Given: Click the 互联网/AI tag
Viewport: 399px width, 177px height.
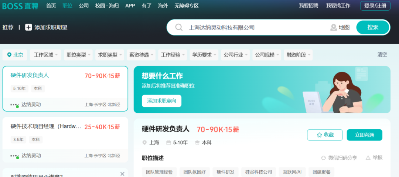Looking at the screenshot, I should tap(292, 172).
